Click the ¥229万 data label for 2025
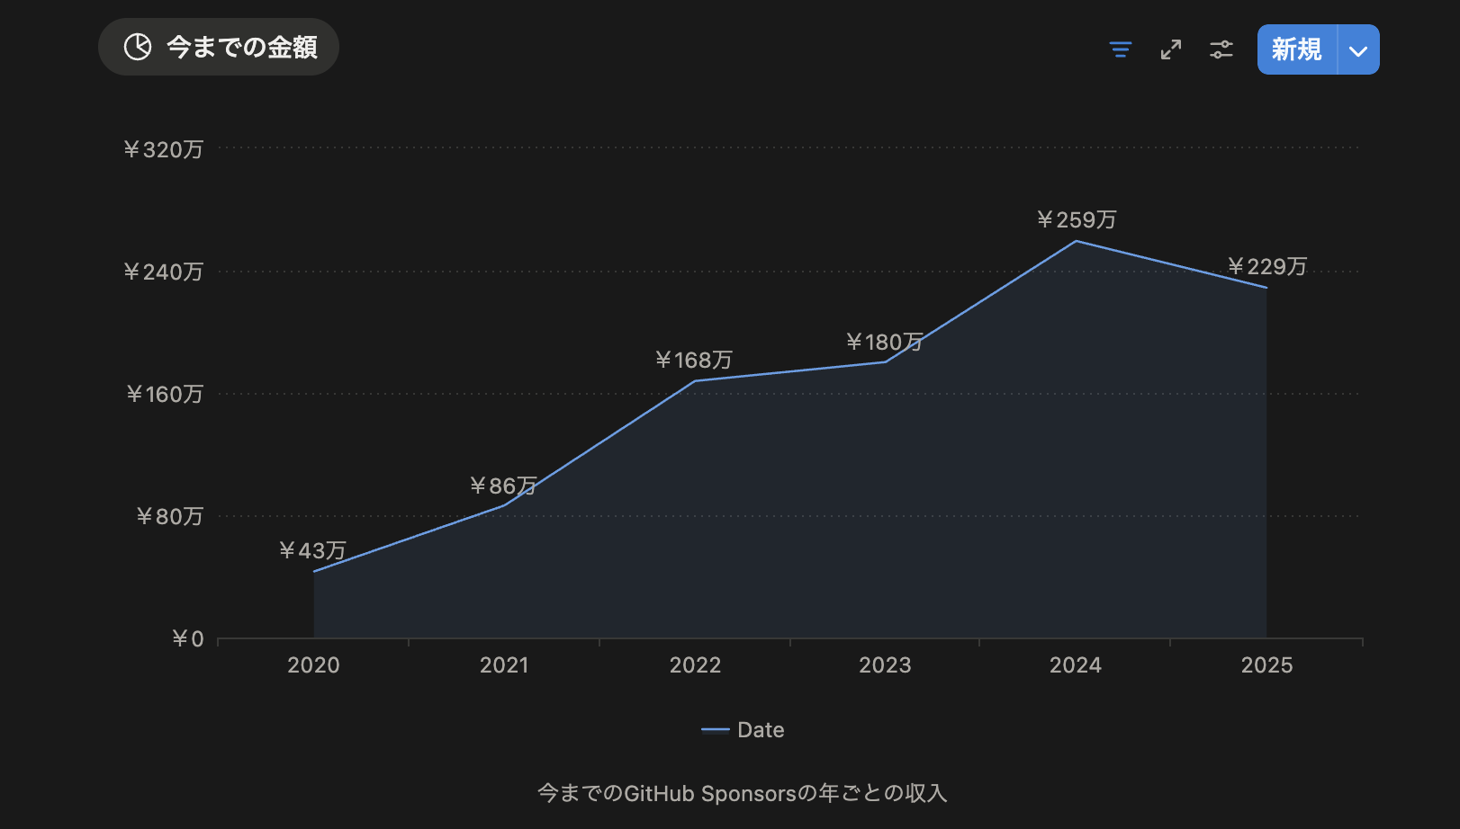 [1266, 267]
